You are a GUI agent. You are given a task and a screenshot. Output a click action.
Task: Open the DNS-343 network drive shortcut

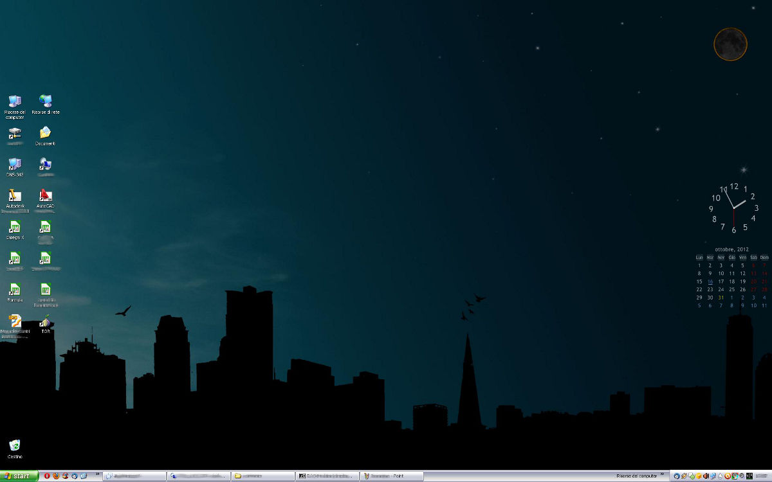coord(14,165)
